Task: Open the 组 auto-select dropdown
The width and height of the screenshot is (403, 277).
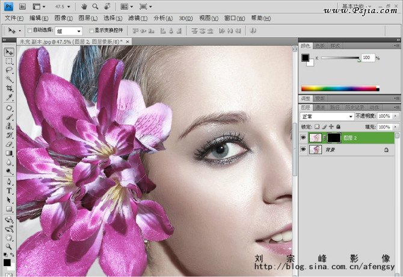Action: (69, 30)
